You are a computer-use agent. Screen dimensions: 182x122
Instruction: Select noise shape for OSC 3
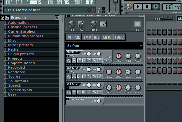94,92
